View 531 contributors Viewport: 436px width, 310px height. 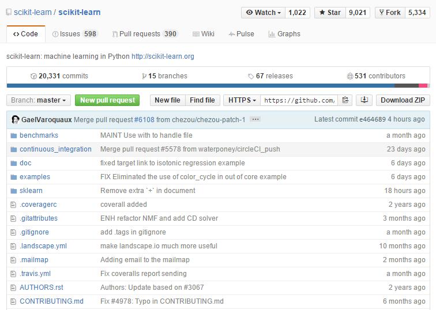[x=376, y=76]
